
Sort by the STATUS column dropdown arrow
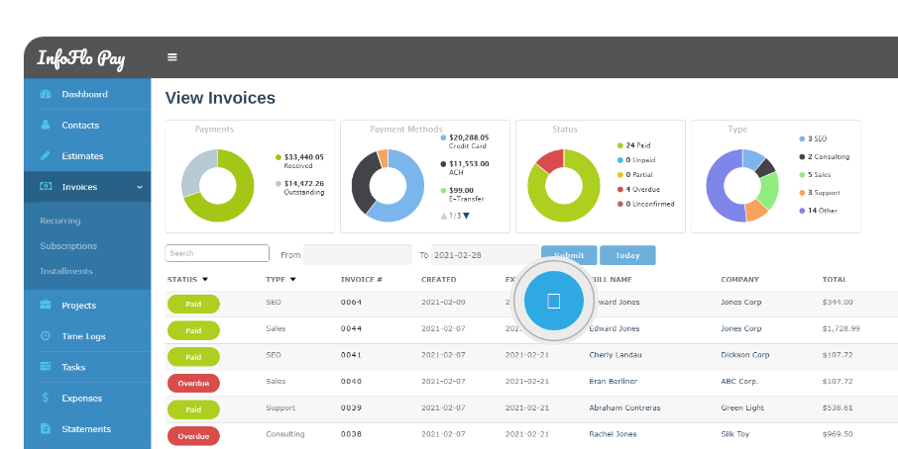coord(205,280)
